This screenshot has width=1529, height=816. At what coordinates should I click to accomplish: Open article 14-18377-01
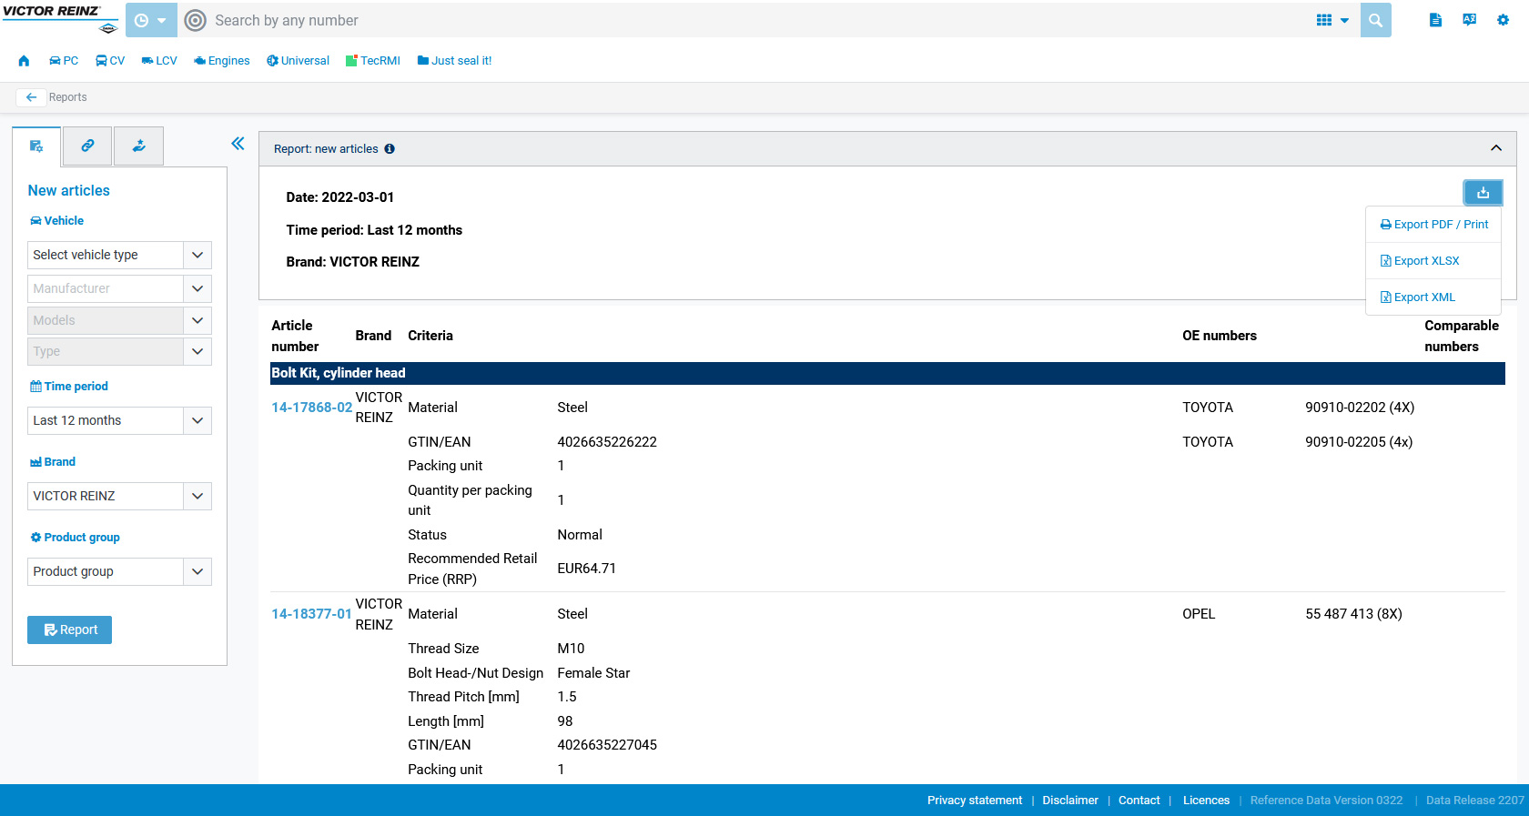coord(311,614)
